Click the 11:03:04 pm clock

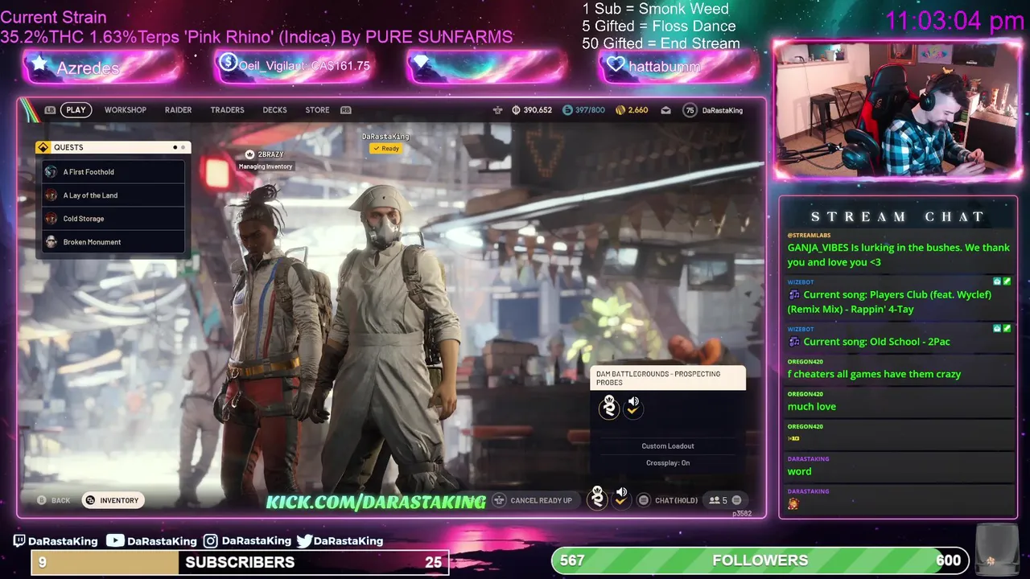click(x=954, y=22)
